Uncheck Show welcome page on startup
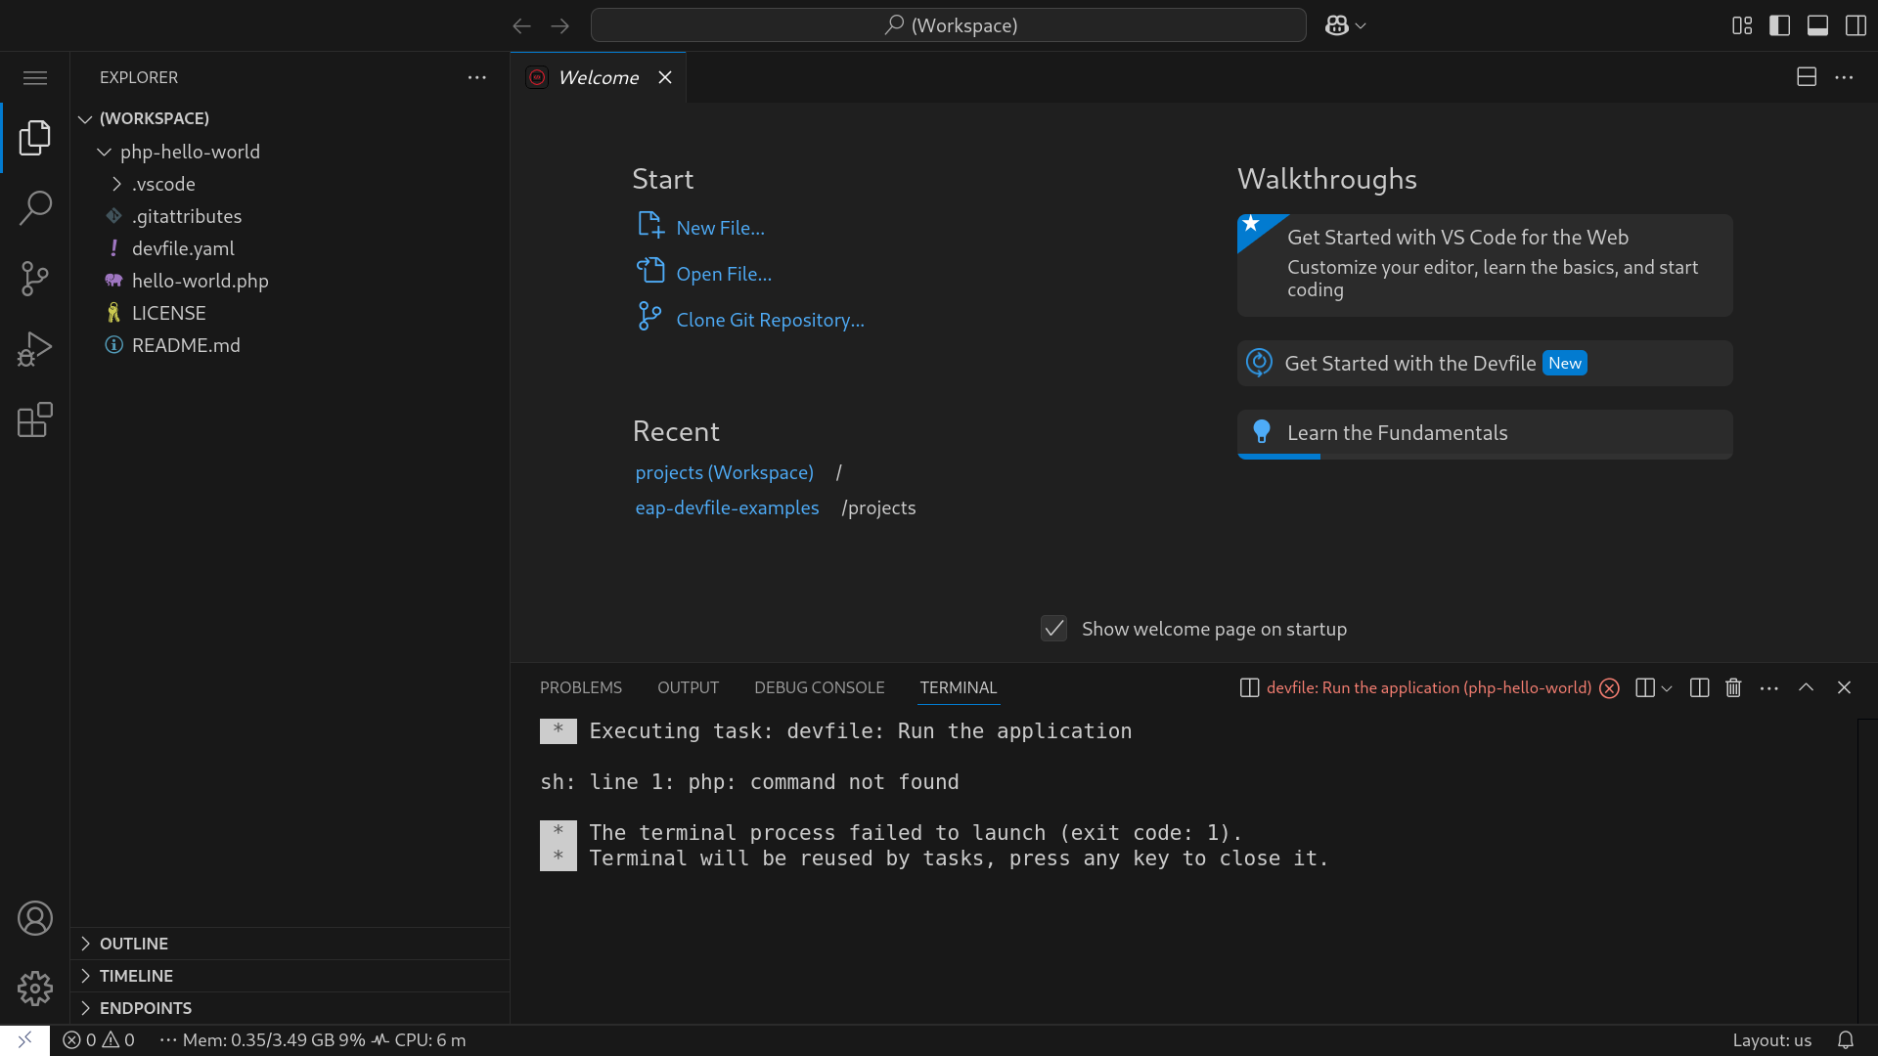The height and width of the screenshot is (1056, 1878). click(1053, 629)
